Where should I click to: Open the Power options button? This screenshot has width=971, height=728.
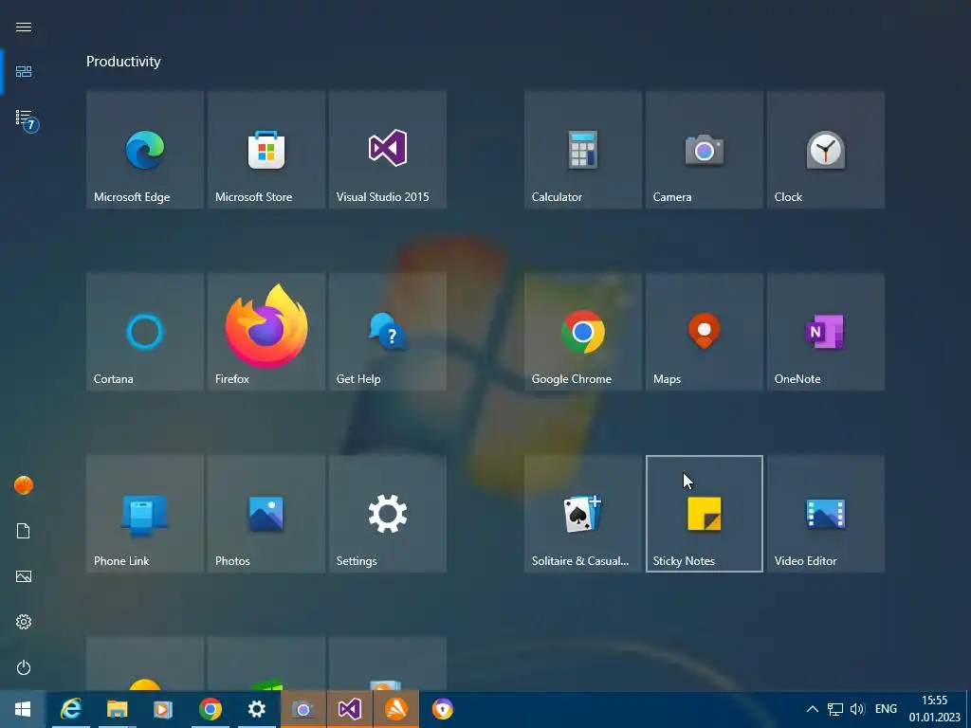(24, 667)
